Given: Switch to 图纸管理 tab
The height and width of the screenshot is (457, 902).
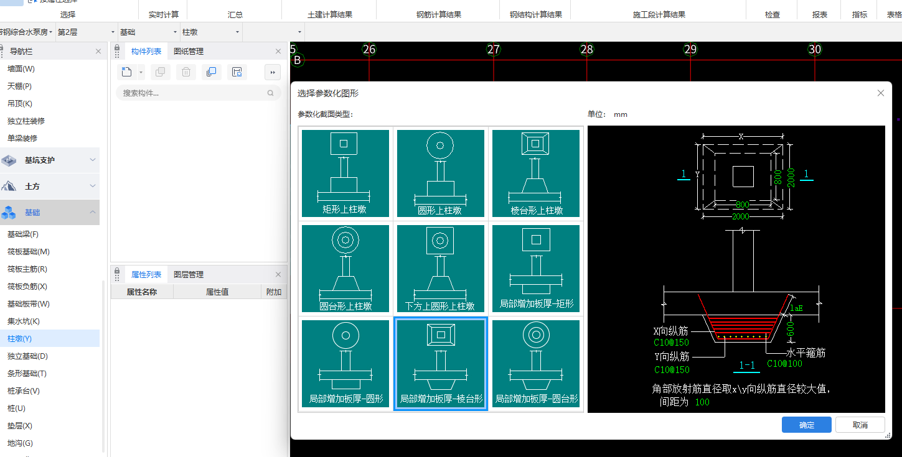Looking at the screenshot, I should [189, 52].
